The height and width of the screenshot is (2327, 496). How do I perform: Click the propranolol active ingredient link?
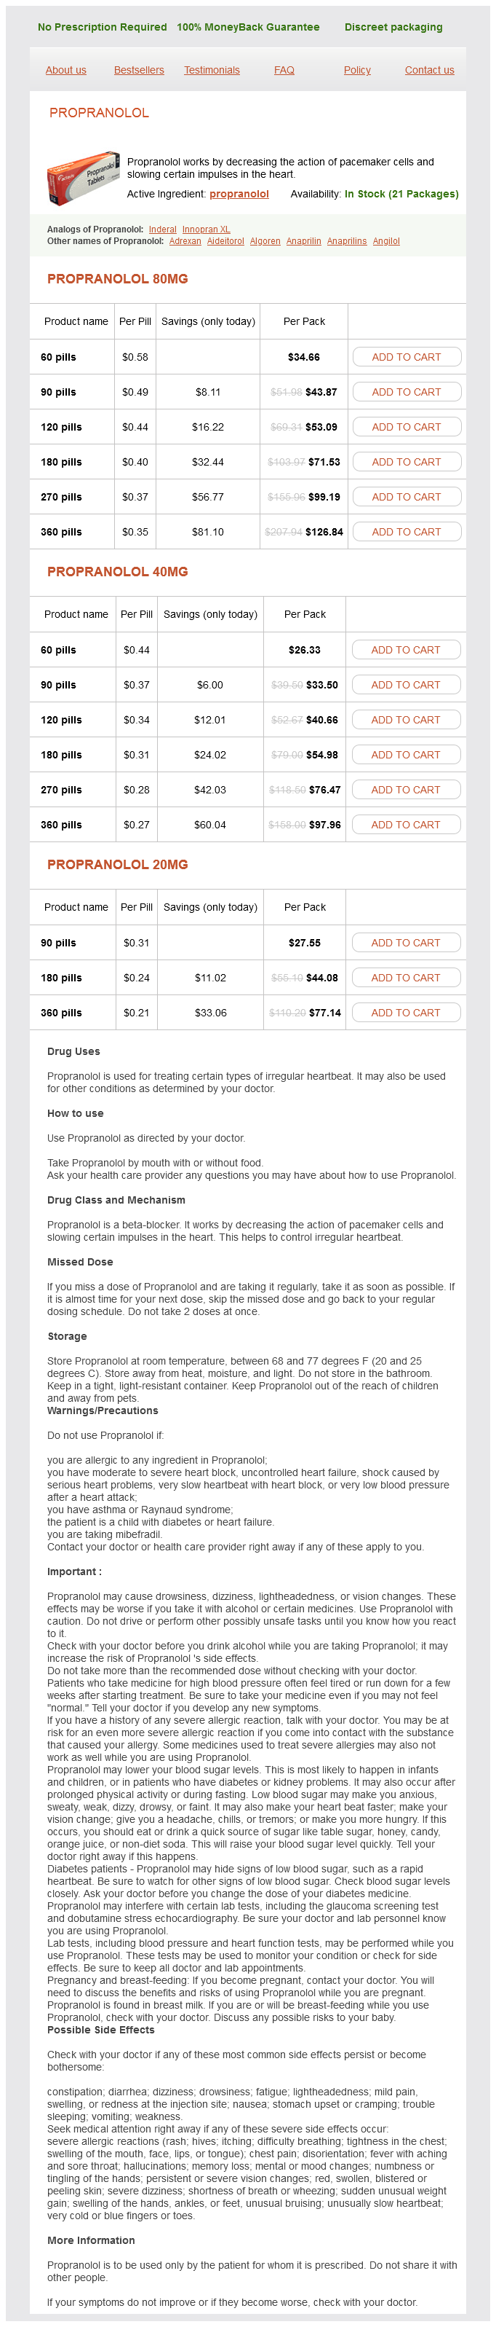click(x=239, y=195)
